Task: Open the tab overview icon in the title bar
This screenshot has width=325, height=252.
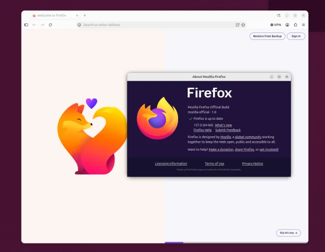Action: 279,15
